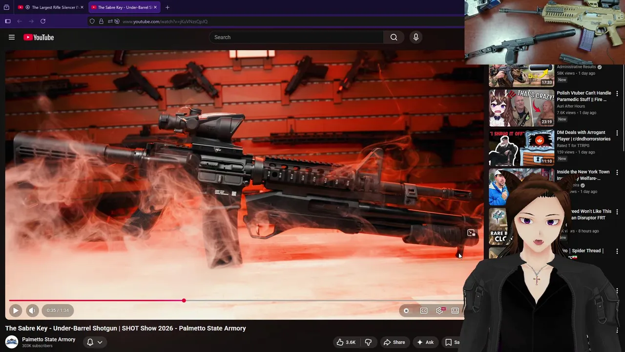
Task: Toggle the browser sidebar button
Action: 8,21
